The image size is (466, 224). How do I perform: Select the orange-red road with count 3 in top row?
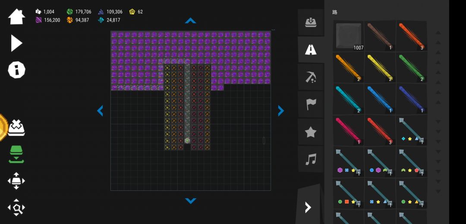[412, 36]
